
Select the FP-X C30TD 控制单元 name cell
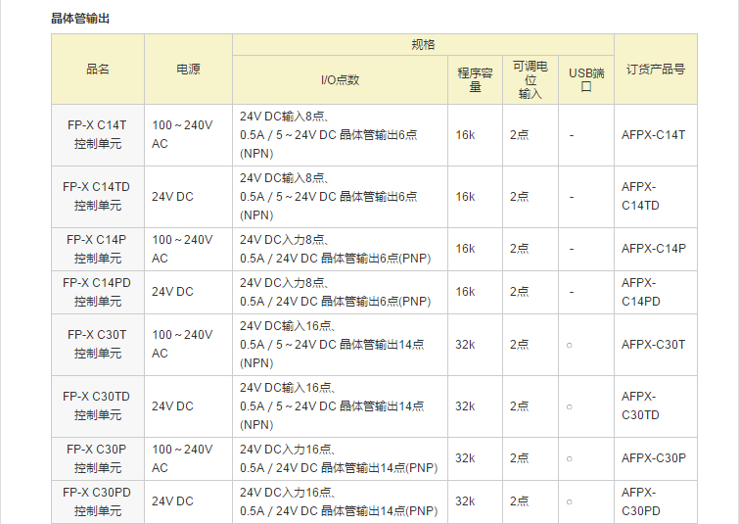click(x=98, y=406)
